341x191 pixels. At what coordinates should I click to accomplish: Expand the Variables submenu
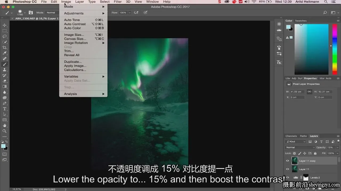click(x=83, y=76)
